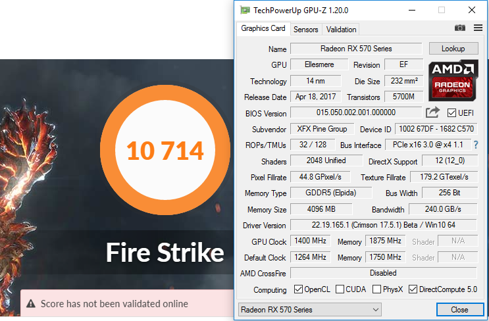This screenshot has width=489, height=321.
Task: Click the TechPowerUp GPU-Z 1.20.0 title text
Action: tap(301, 11)
